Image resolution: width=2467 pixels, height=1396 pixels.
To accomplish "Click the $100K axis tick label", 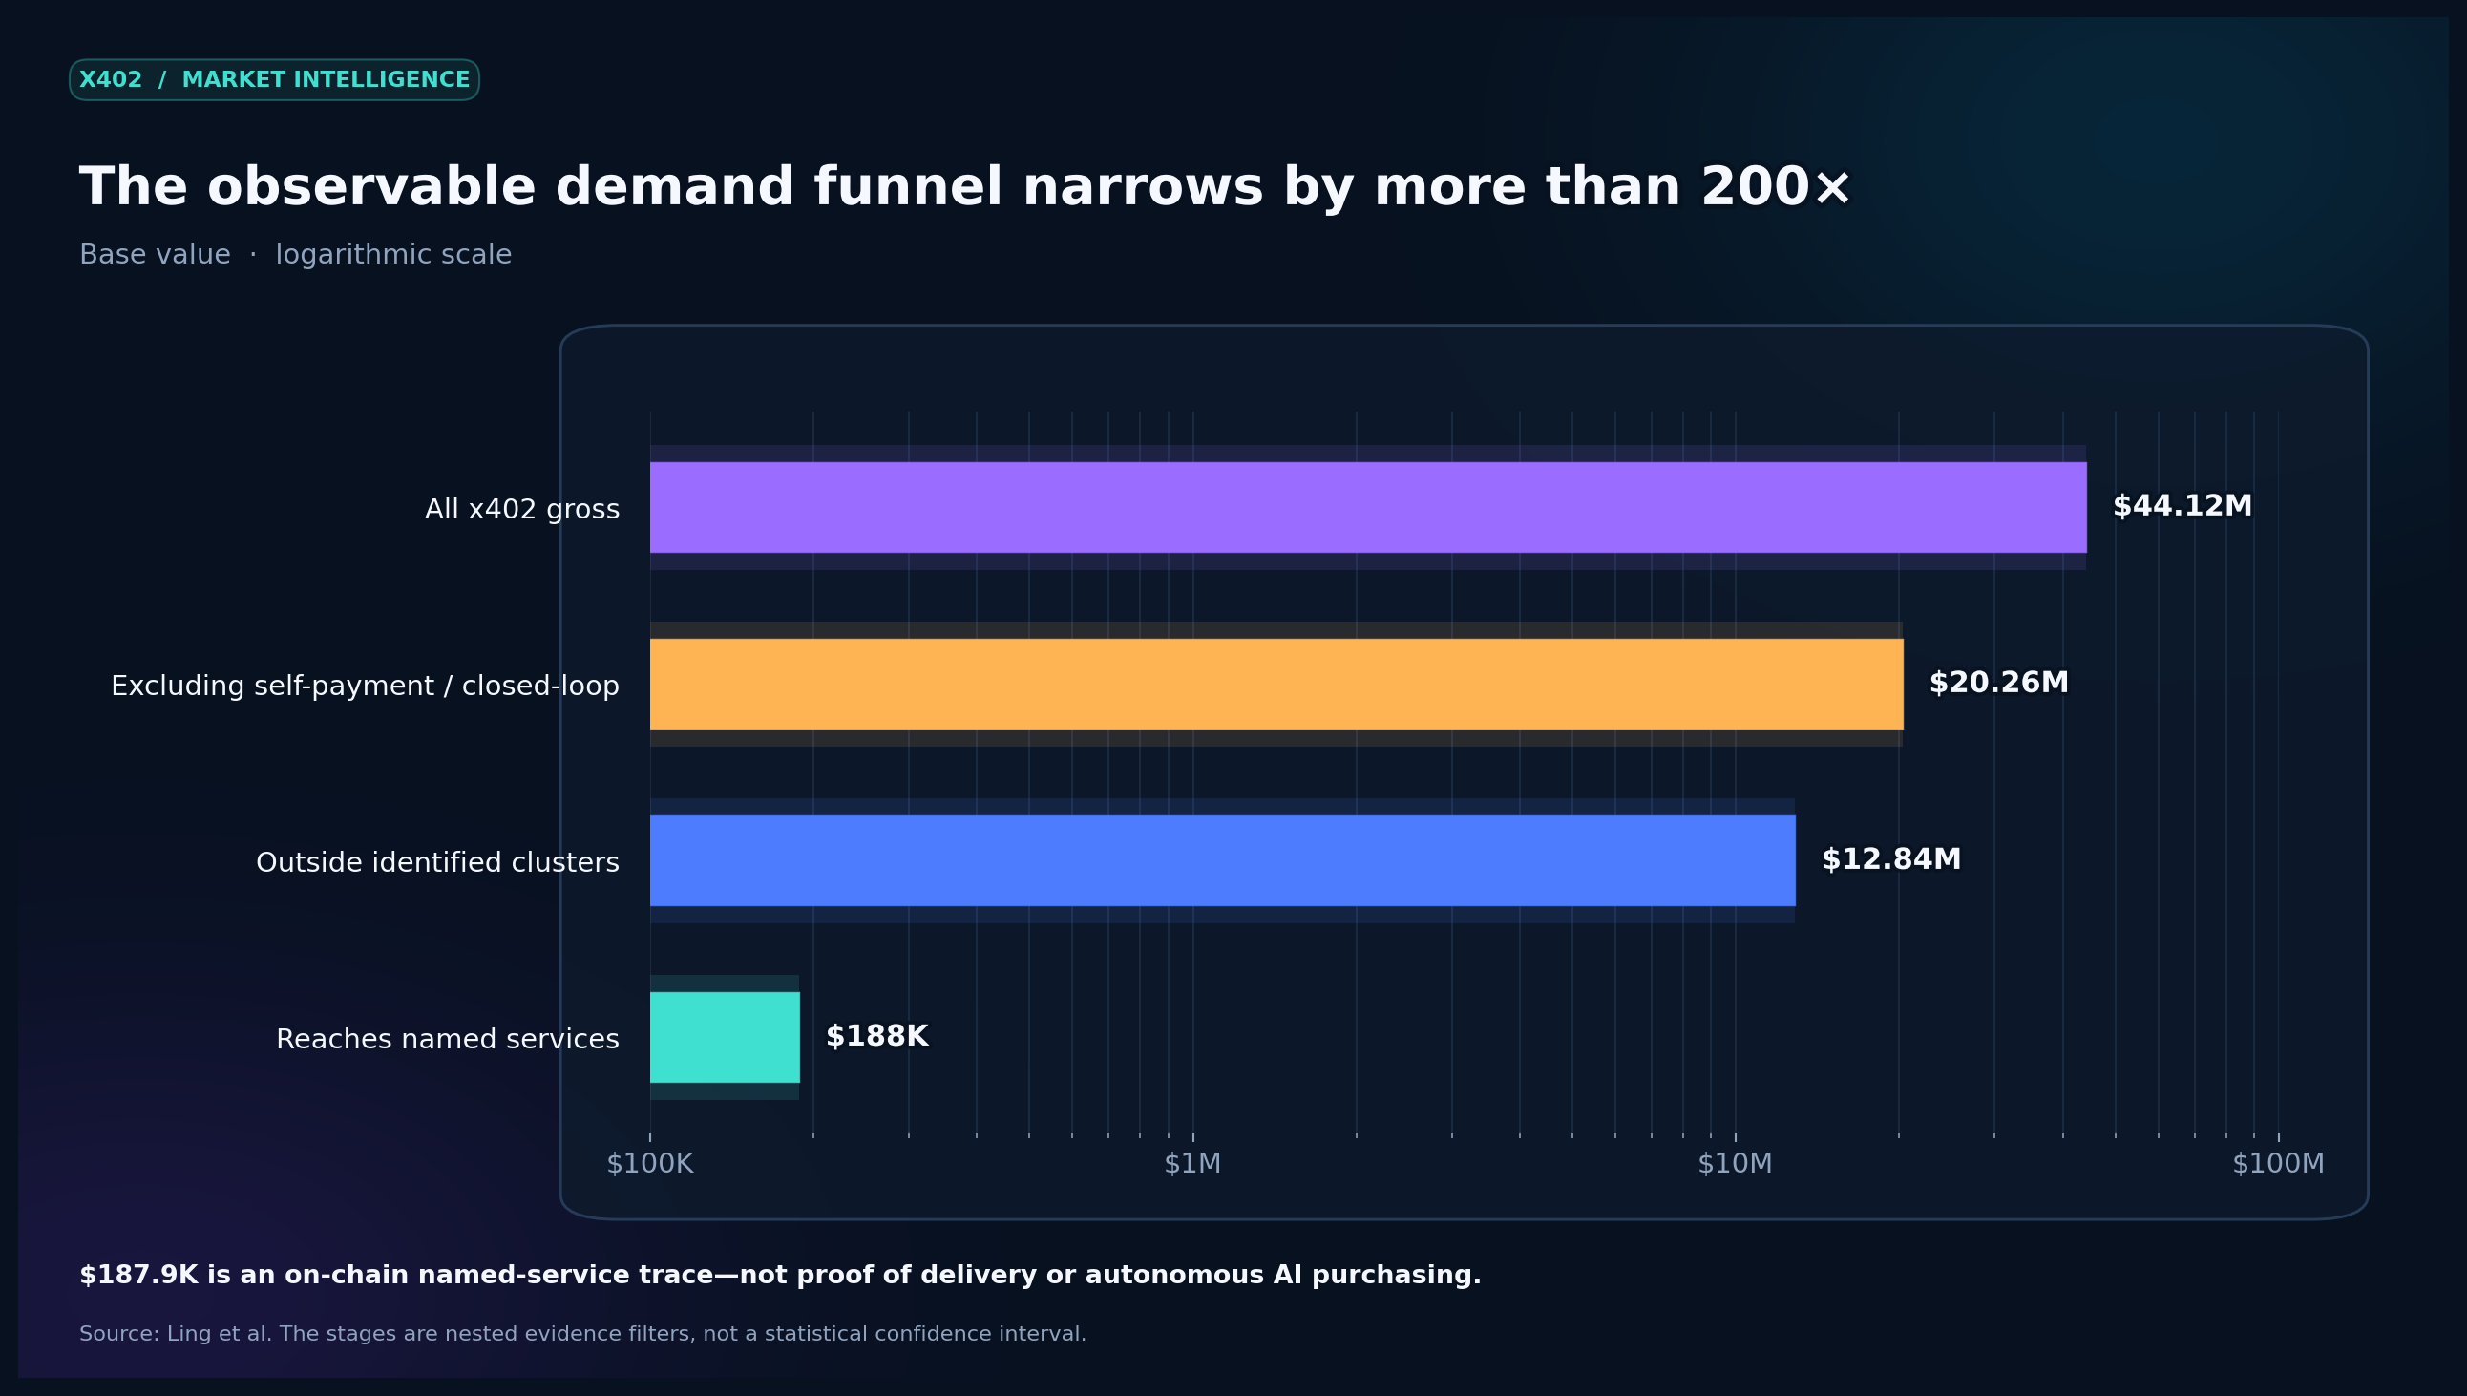I will [650, 1164].
